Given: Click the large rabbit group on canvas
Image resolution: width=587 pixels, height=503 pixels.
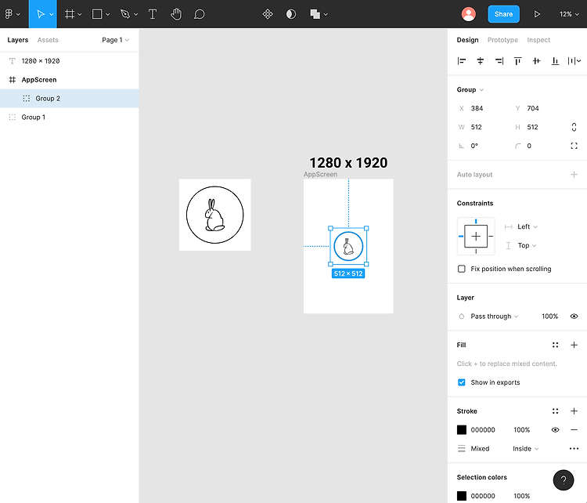Looking at the screenshot, I should [x=215, y=215].
